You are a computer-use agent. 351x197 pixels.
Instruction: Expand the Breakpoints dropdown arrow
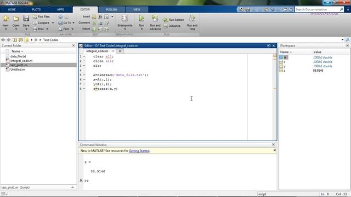(125, 29)
